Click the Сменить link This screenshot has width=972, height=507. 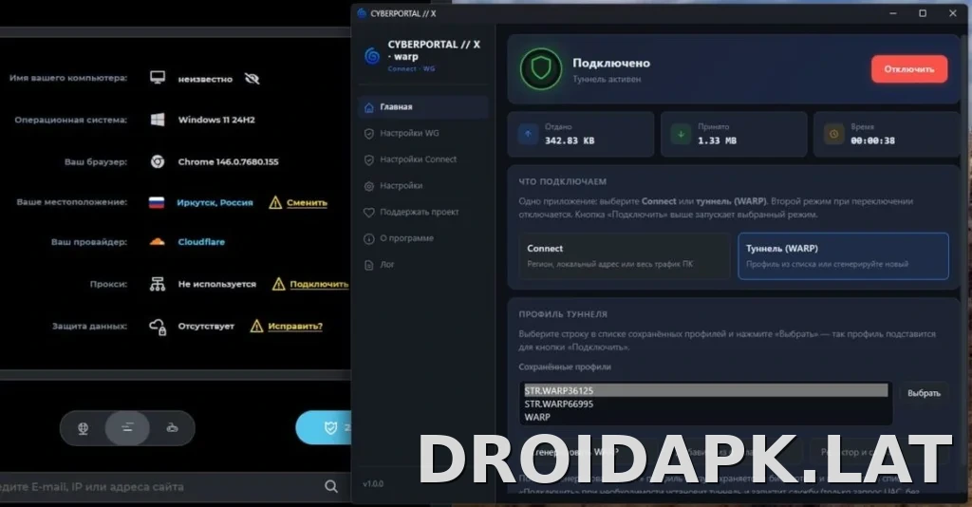pyautogui.click(x=307, y=202)
